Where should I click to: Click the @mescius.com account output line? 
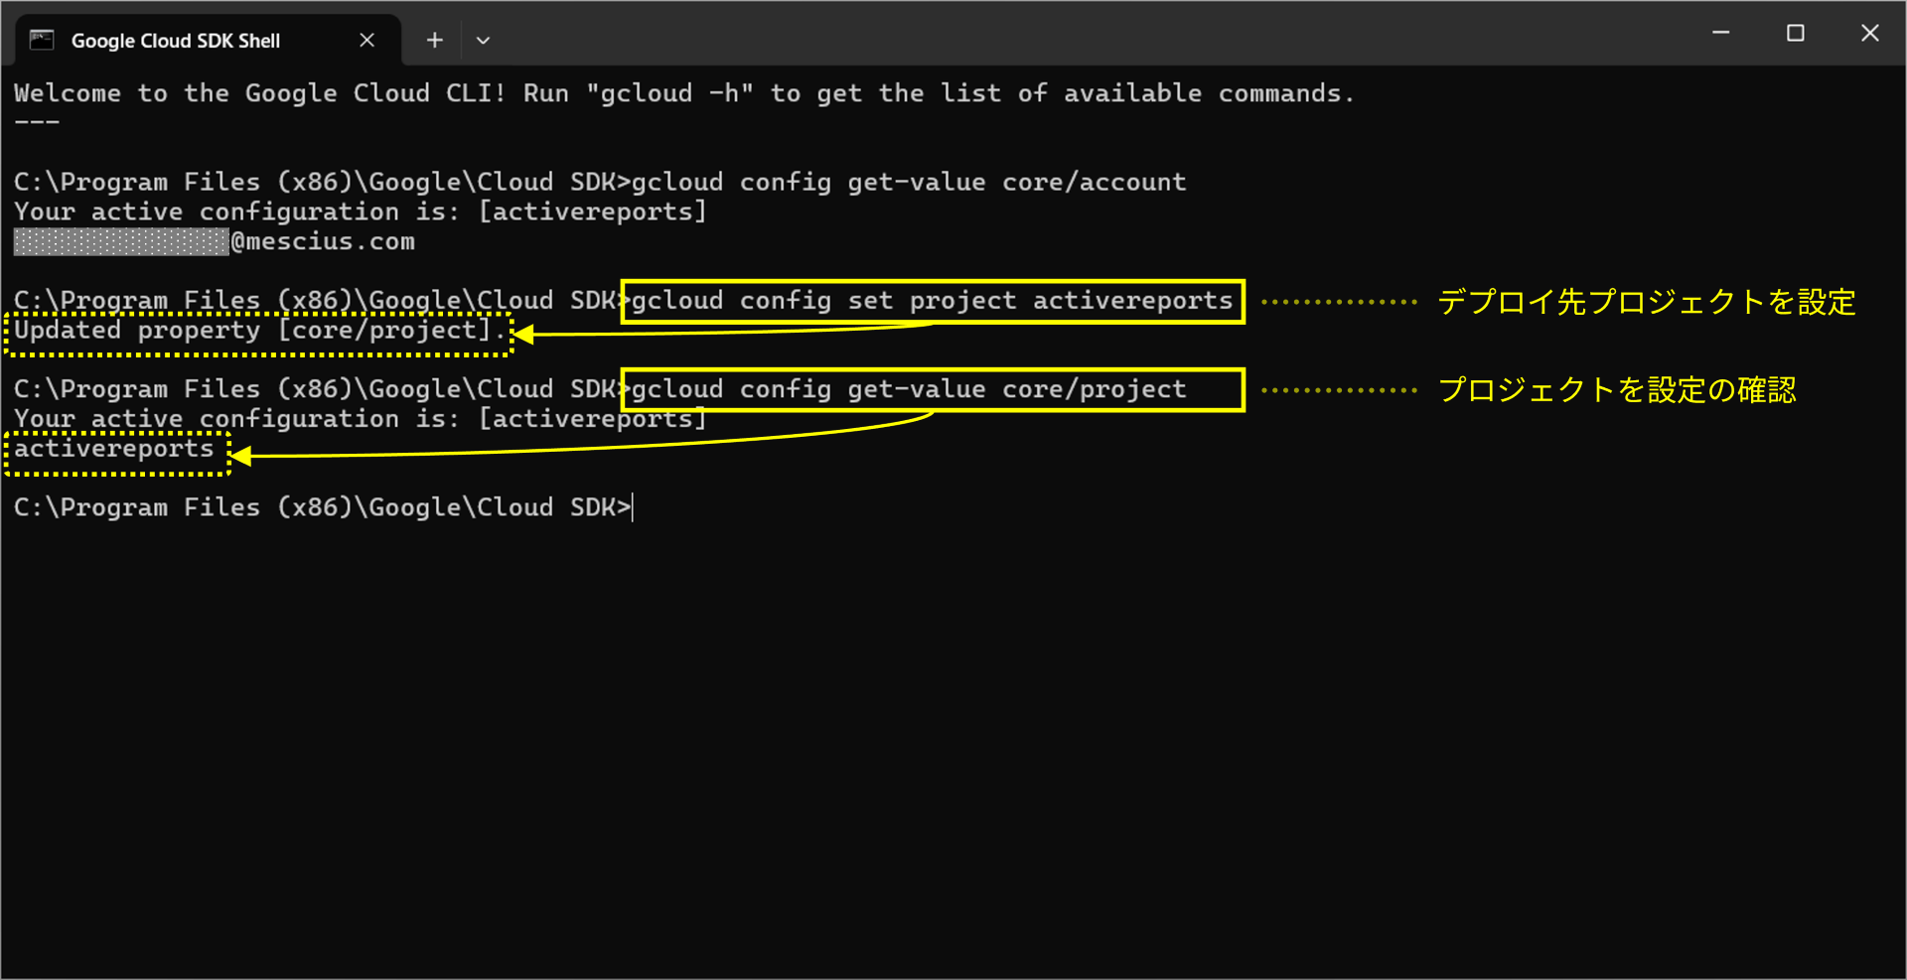tap(215, 241)
